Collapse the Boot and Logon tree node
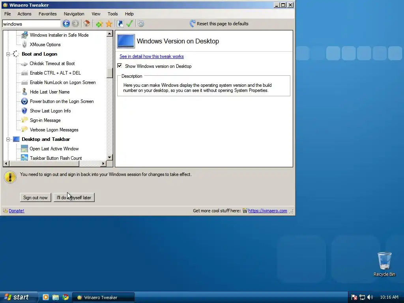Viewport: 404px width, 303px height. click(x=8, y=54)
